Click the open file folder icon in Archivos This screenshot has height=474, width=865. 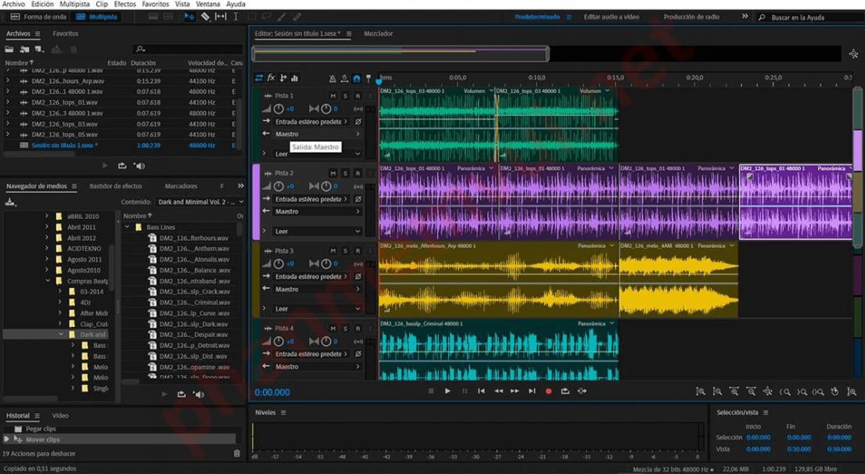pyautogui.click(x=9, y=49)
